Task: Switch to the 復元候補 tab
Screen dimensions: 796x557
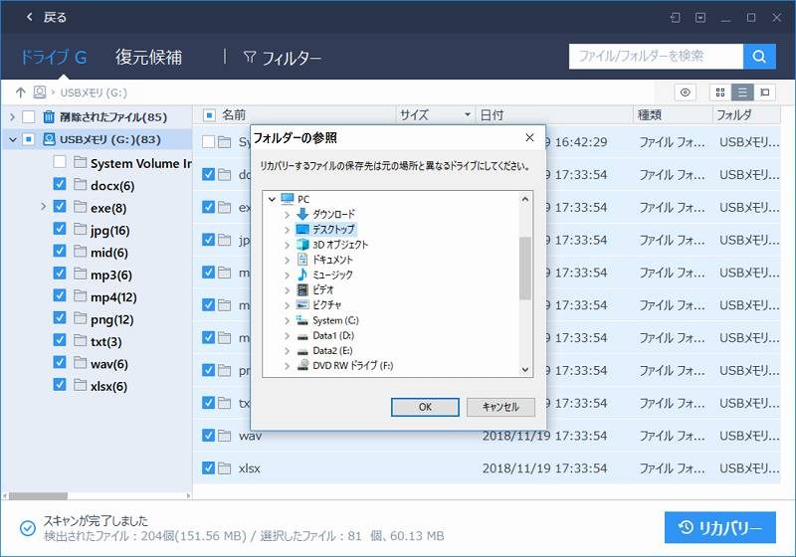Action: click(x=148, y=57)
